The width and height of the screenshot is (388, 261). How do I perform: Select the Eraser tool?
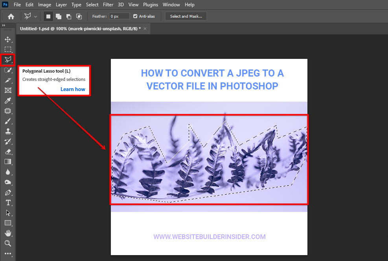pos(8,151)
